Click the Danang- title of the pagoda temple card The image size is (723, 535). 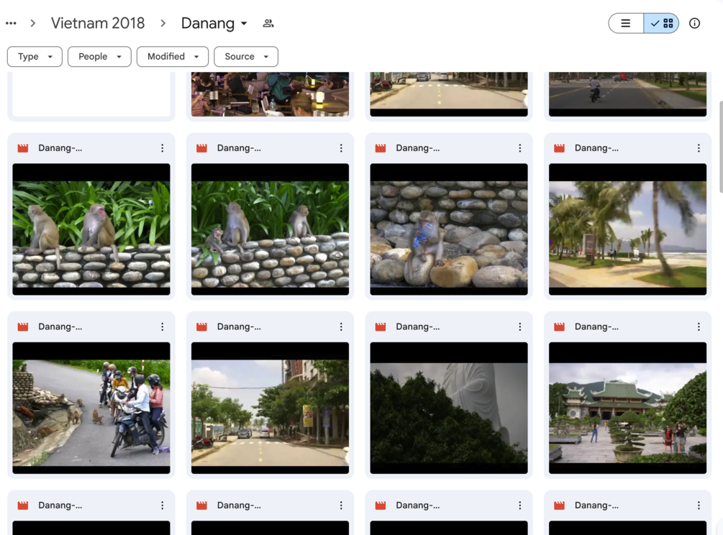[x=596, y=326]
